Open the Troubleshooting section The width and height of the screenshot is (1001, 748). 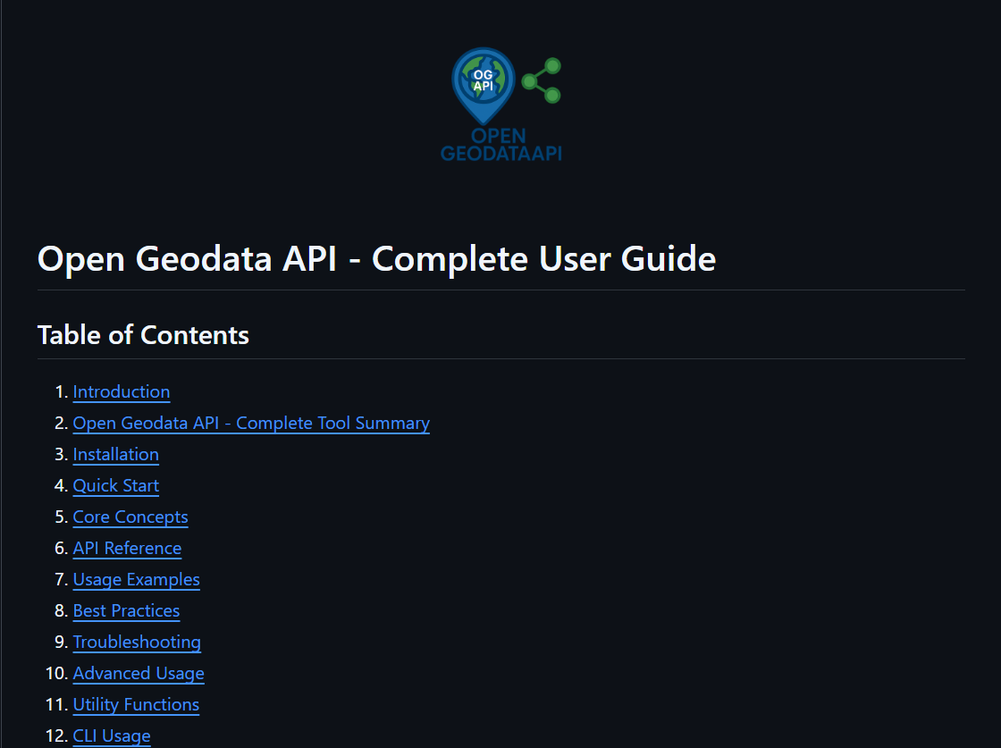tap(137, 642)
